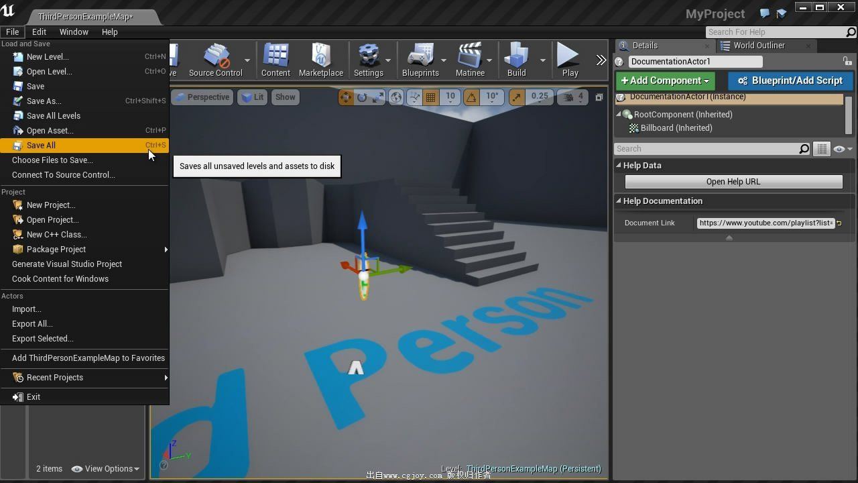Open the Content browser from toolbar

[x=275, y=60]
